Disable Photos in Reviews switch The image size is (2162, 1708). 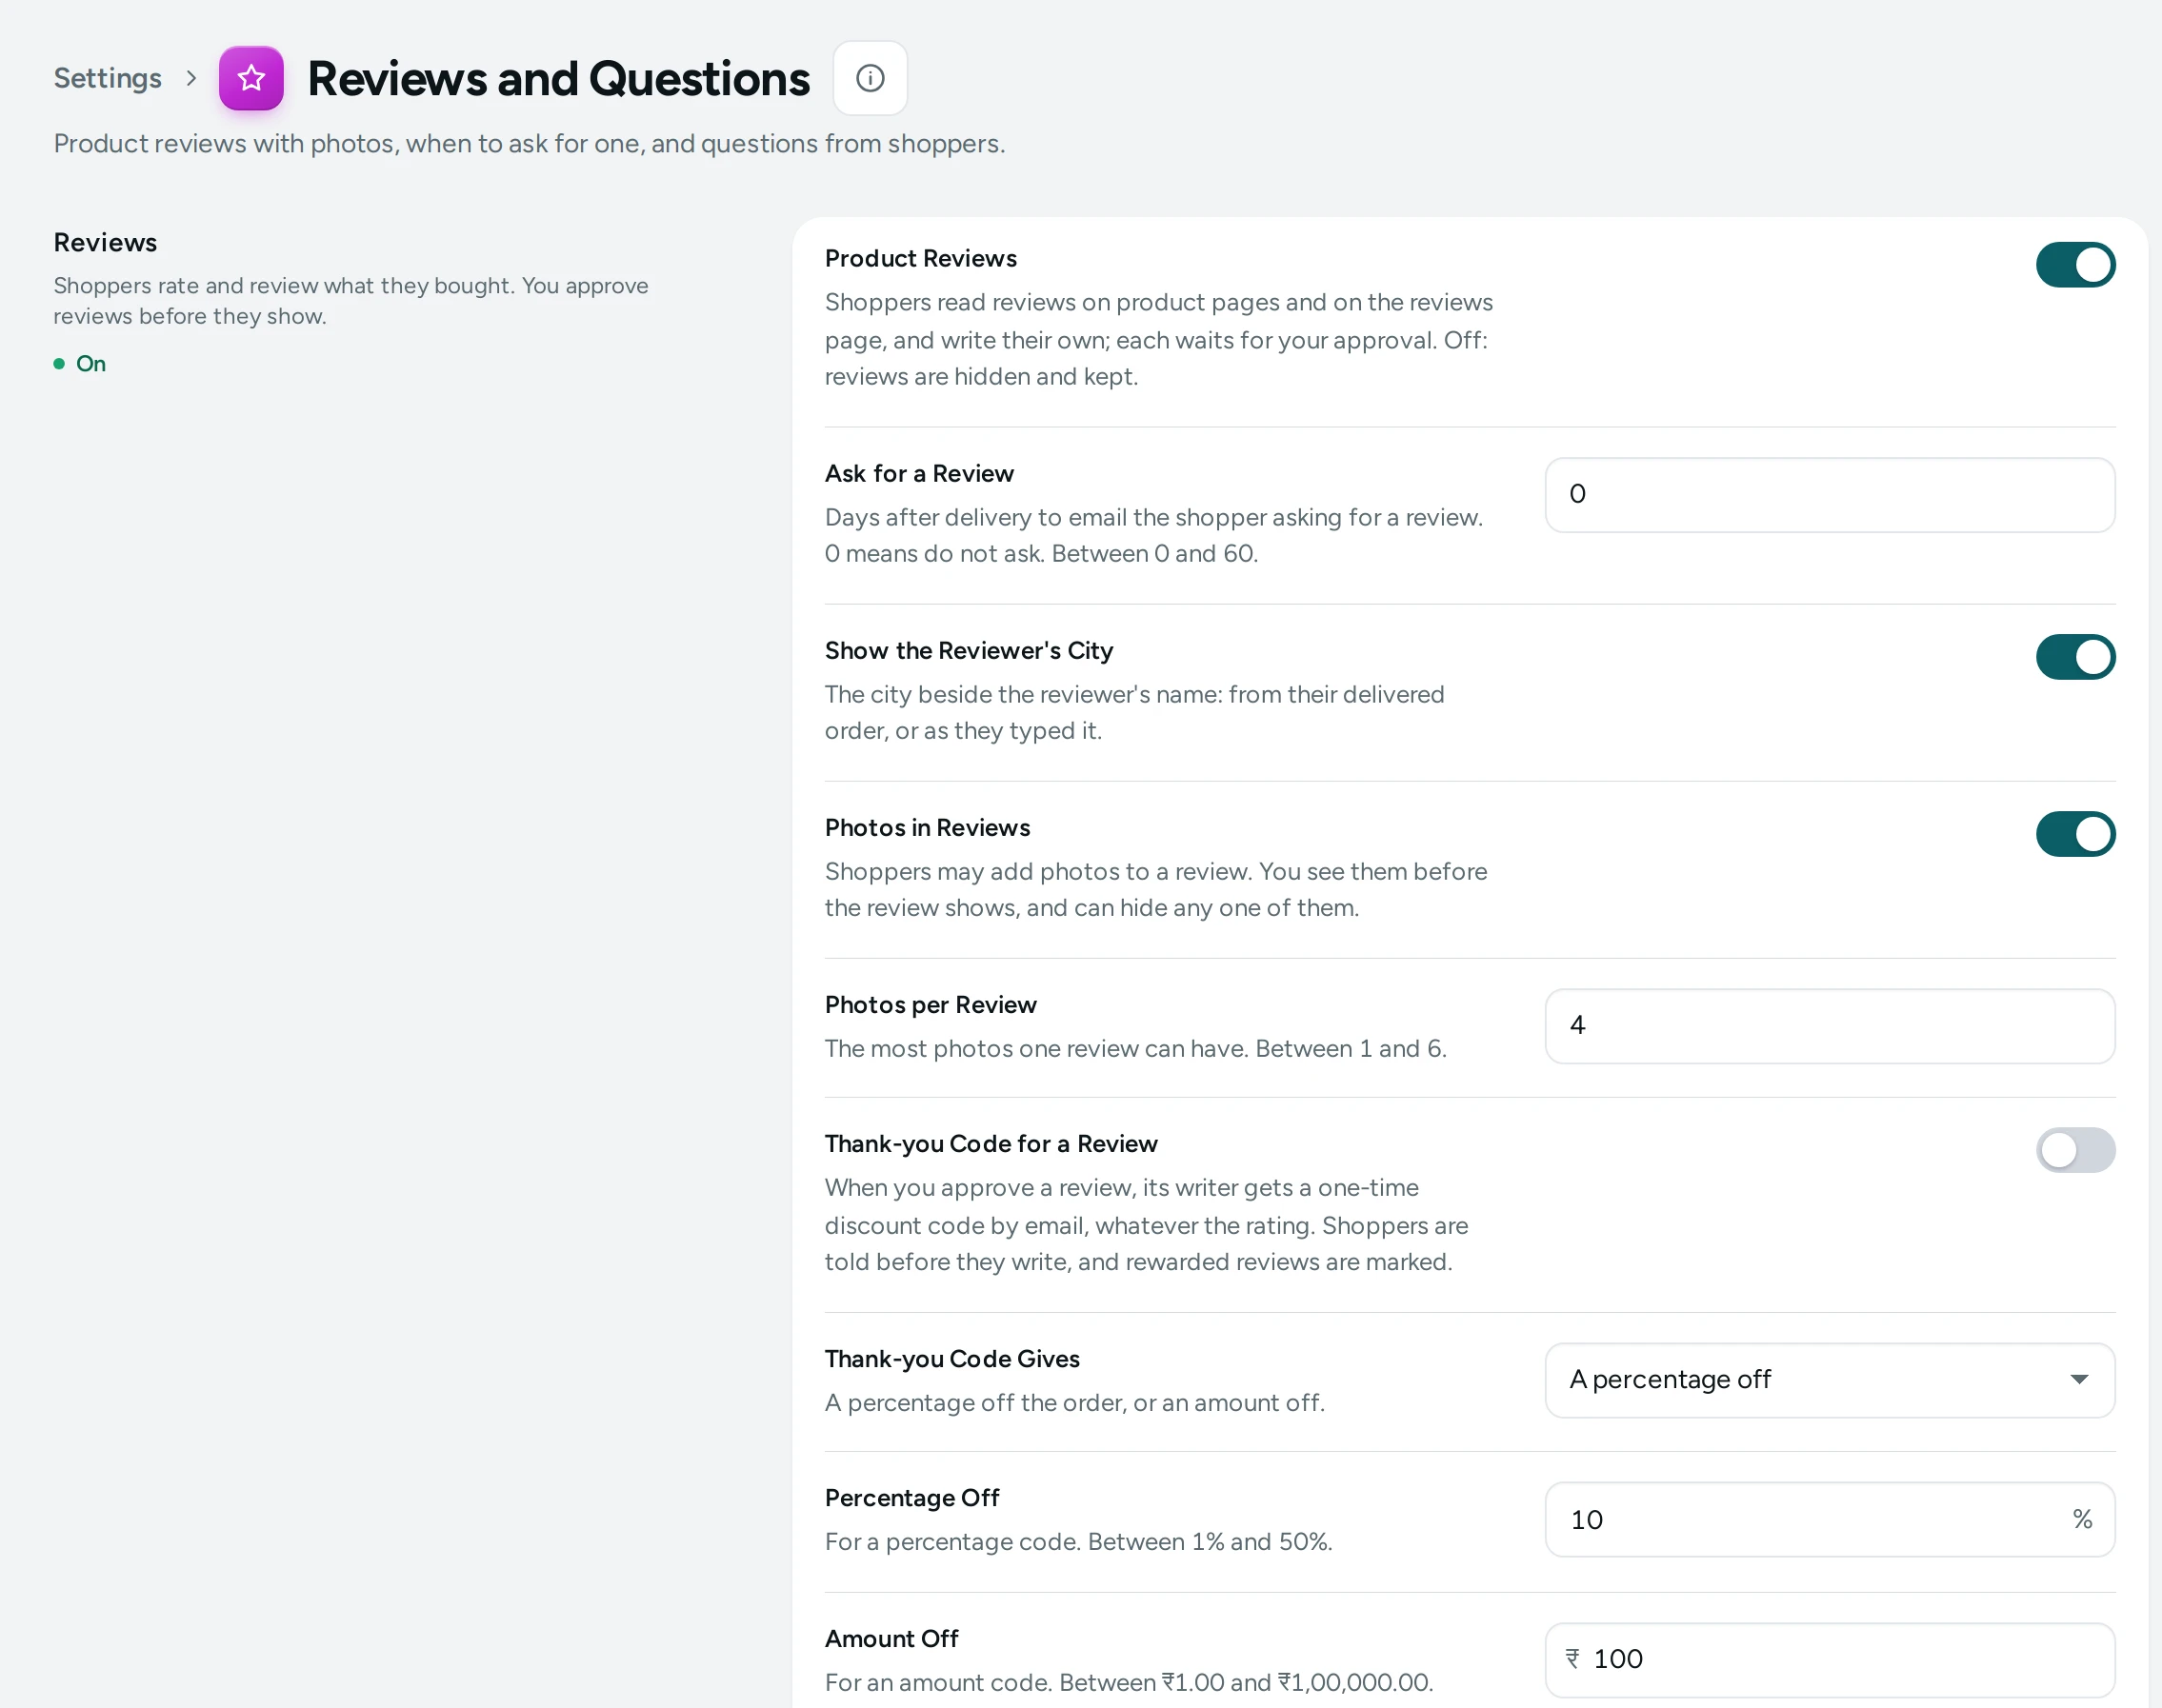[2075, 834]
